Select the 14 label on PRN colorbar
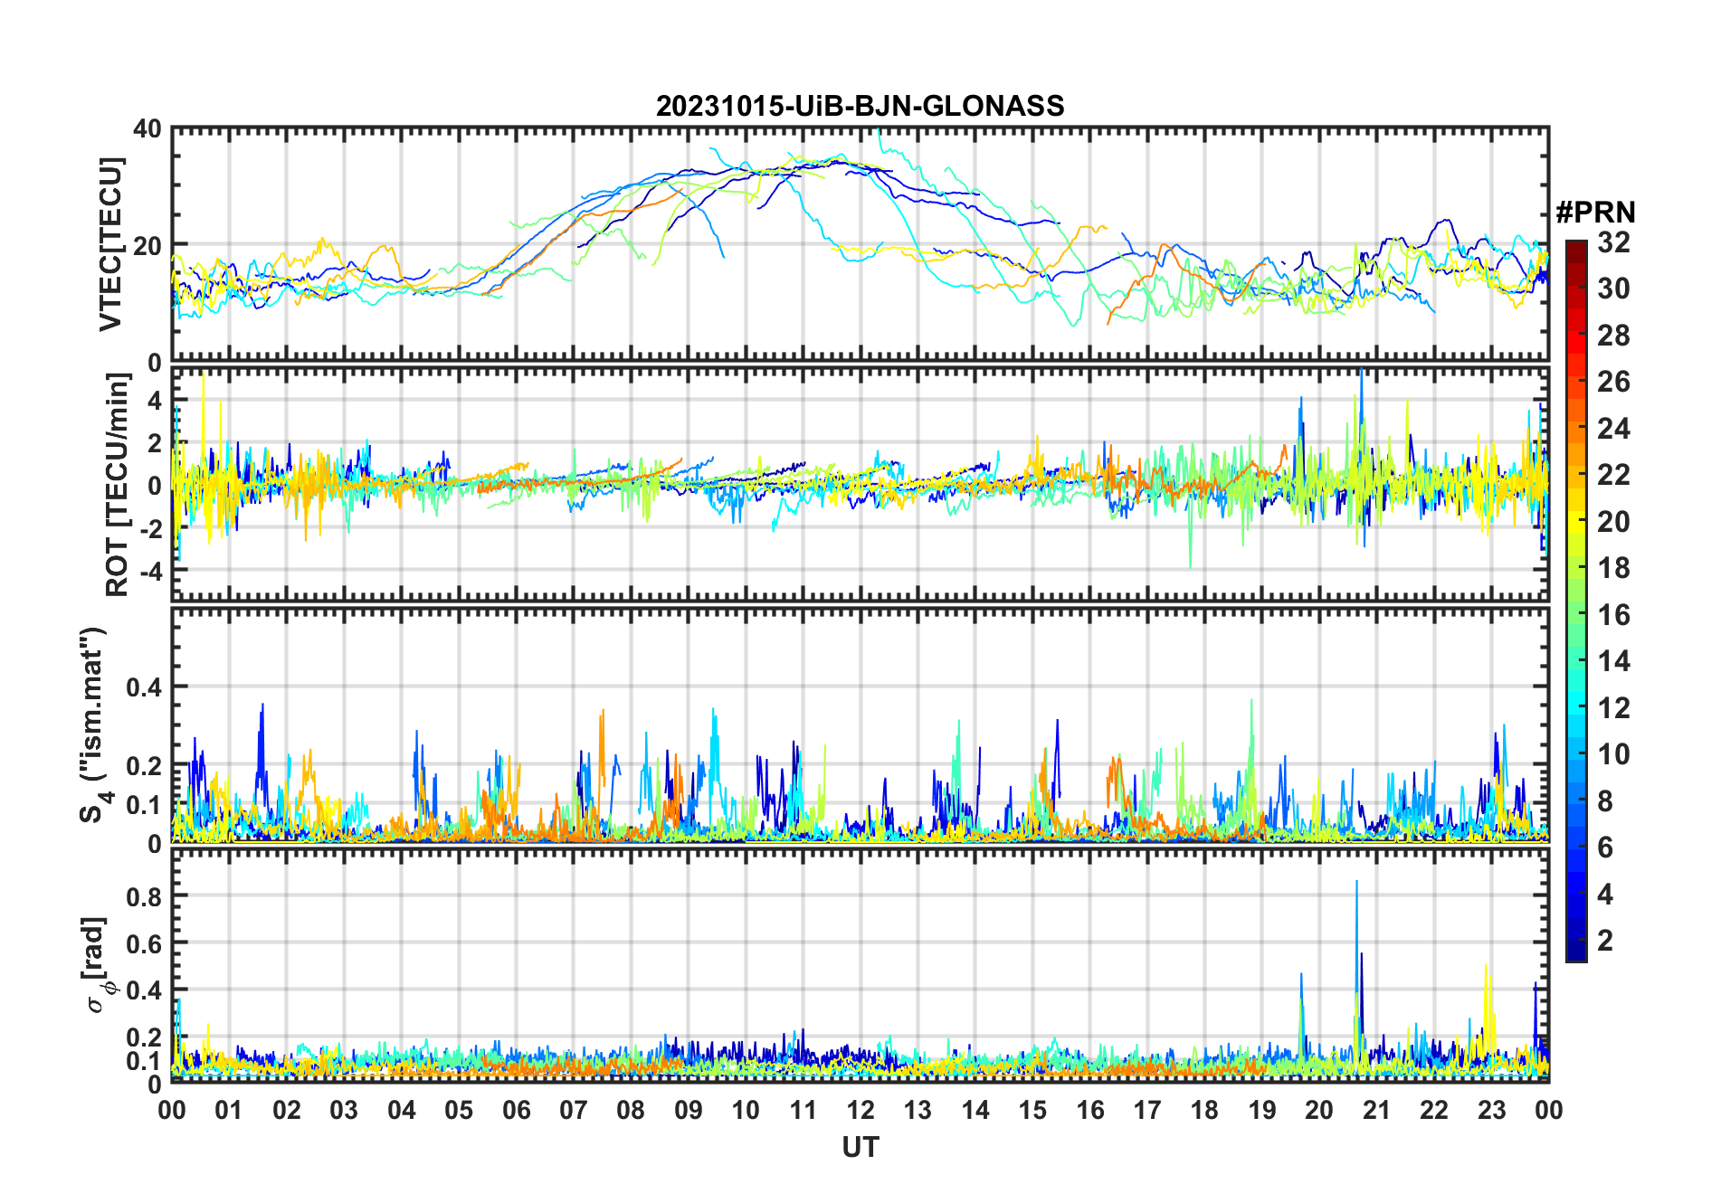1721x1203 pixels. pos(1613,661)
